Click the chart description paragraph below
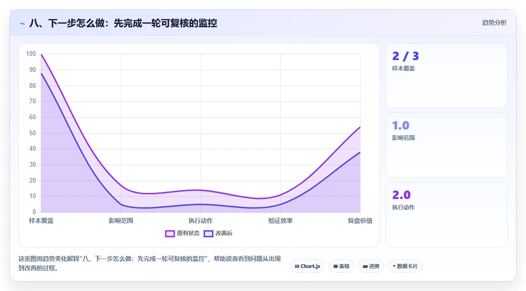This screenshot has width=526, height=291. click(x=149, y=263)
